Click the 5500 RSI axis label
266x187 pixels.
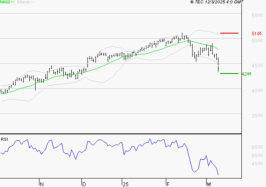257,156
